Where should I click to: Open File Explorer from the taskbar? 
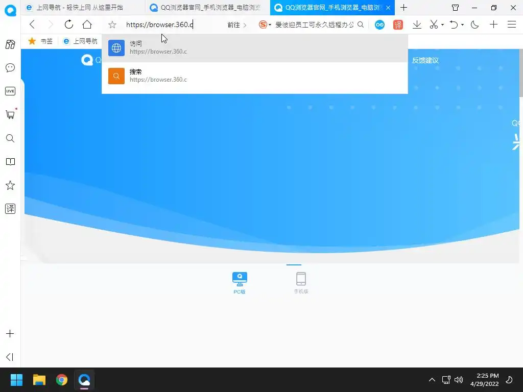pos(39,380)
